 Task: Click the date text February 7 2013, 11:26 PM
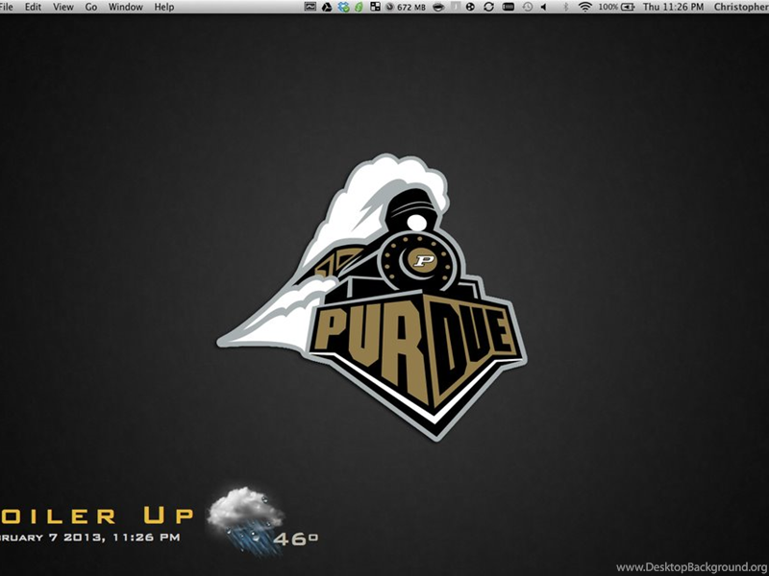(90, 538)
